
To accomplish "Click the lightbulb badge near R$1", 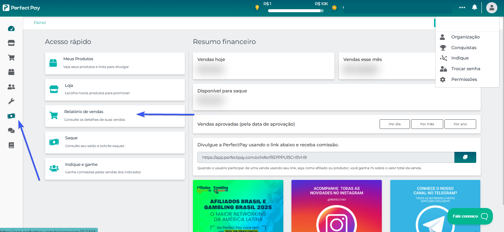I will point(257,7).
